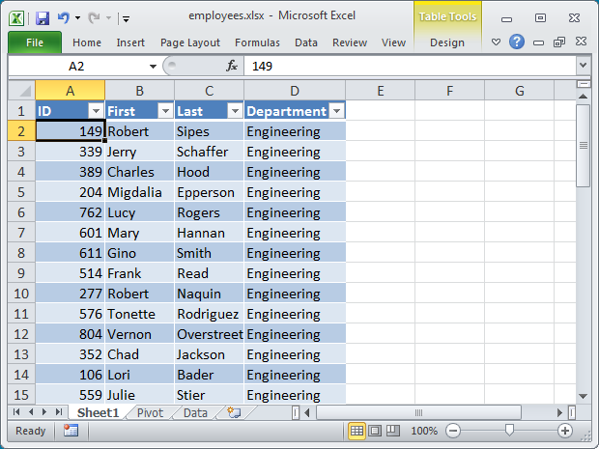Open the Undo history dropdown arrow
599x449 pixels.
click(77, 18)
